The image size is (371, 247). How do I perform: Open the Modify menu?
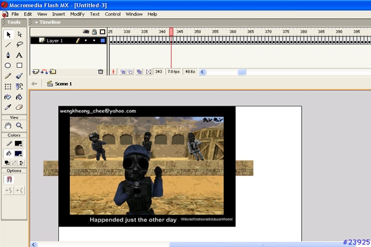click(77, 14)
